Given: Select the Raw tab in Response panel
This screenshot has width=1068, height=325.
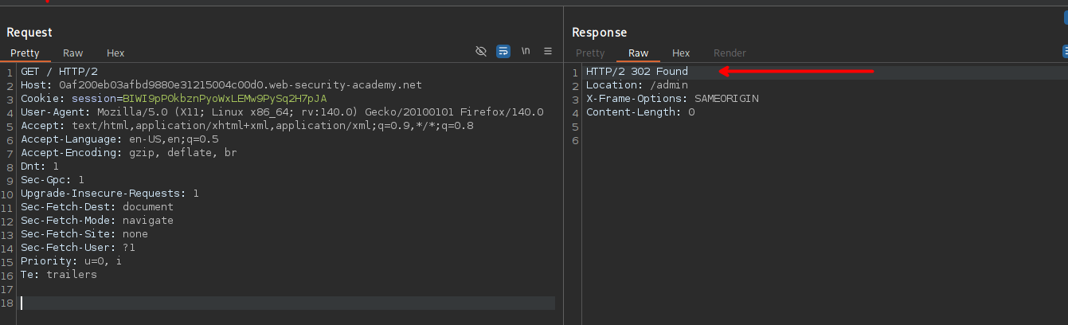Looking at the screenshot, I should (x=638, y=53).
